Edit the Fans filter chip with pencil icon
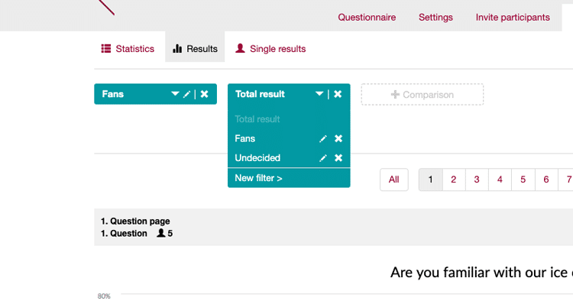Viewport: 573px width, 307px height. pyautogui.click(x=186, y=94)
